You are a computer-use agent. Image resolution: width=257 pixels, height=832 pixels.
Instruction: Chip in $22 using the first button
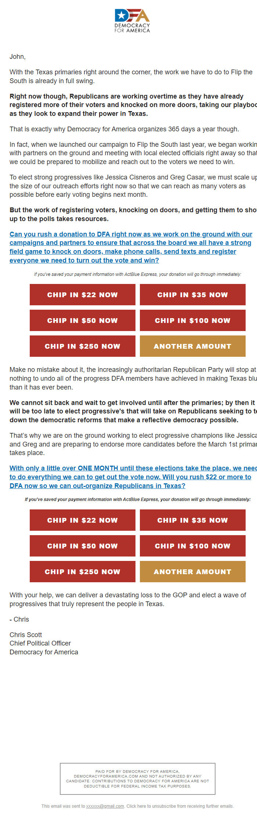point(82,295)
